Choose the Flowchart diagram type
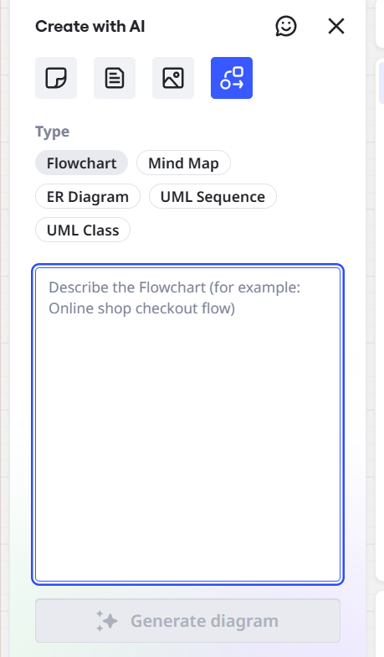Viewport: 384px width, 657px height. [x=82, y=163]
